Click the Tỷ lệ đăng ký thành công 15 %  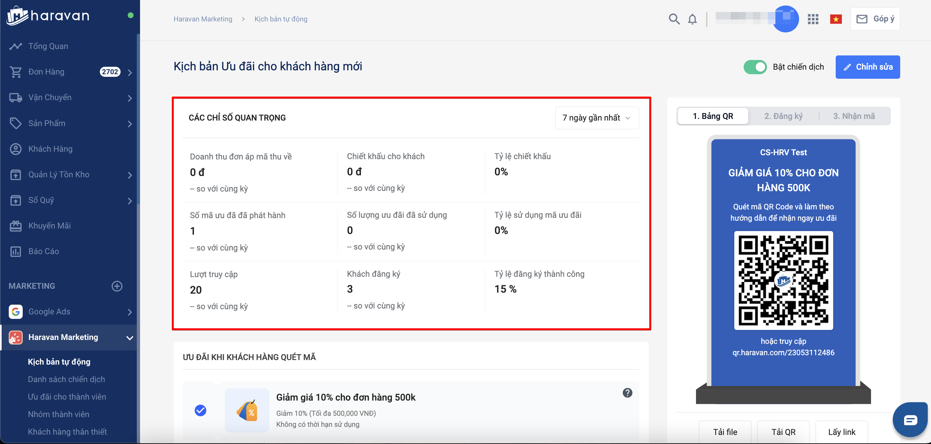505,289
